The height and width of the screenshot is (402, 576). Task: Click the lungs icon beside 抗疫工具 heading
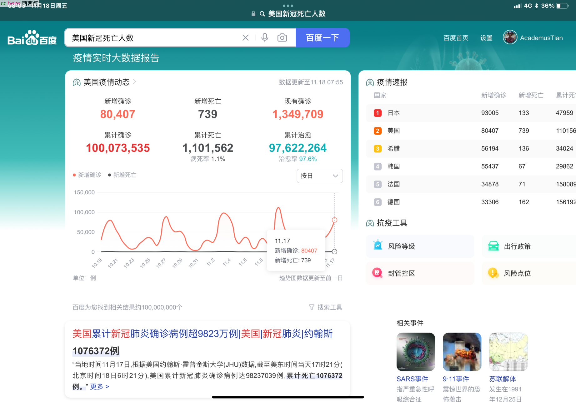tap(370, 223)
